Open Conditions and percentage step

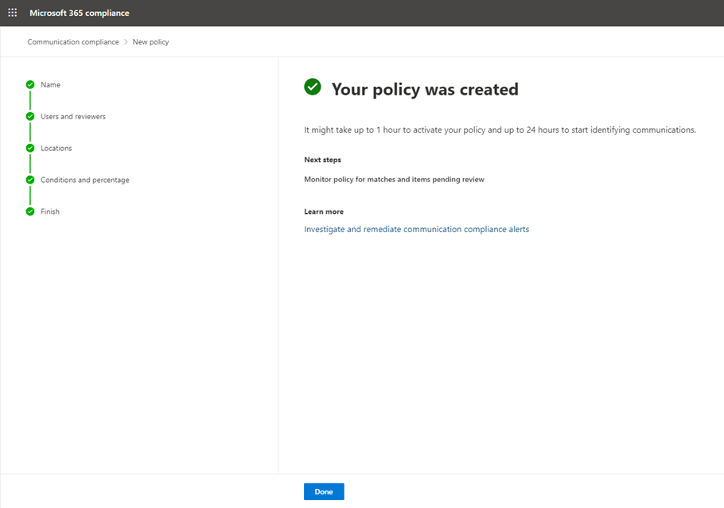85,180
